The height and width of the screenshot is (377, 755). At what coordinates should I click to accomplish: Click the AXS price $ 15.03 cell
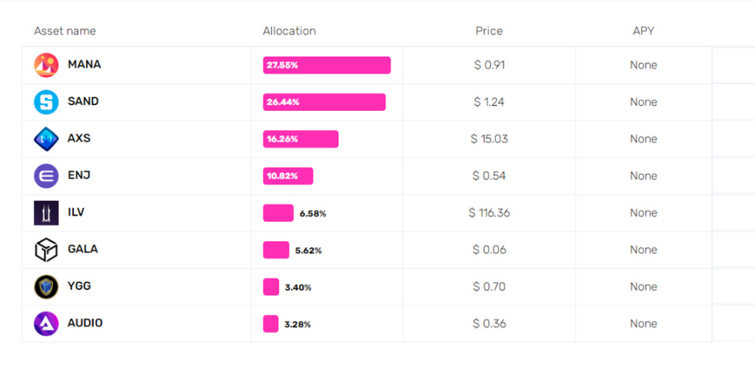(x=489, y=139)
